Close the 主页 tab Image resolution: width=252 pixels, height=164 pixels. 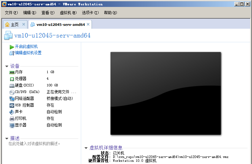pyautogui.click(x=24, y=24)
